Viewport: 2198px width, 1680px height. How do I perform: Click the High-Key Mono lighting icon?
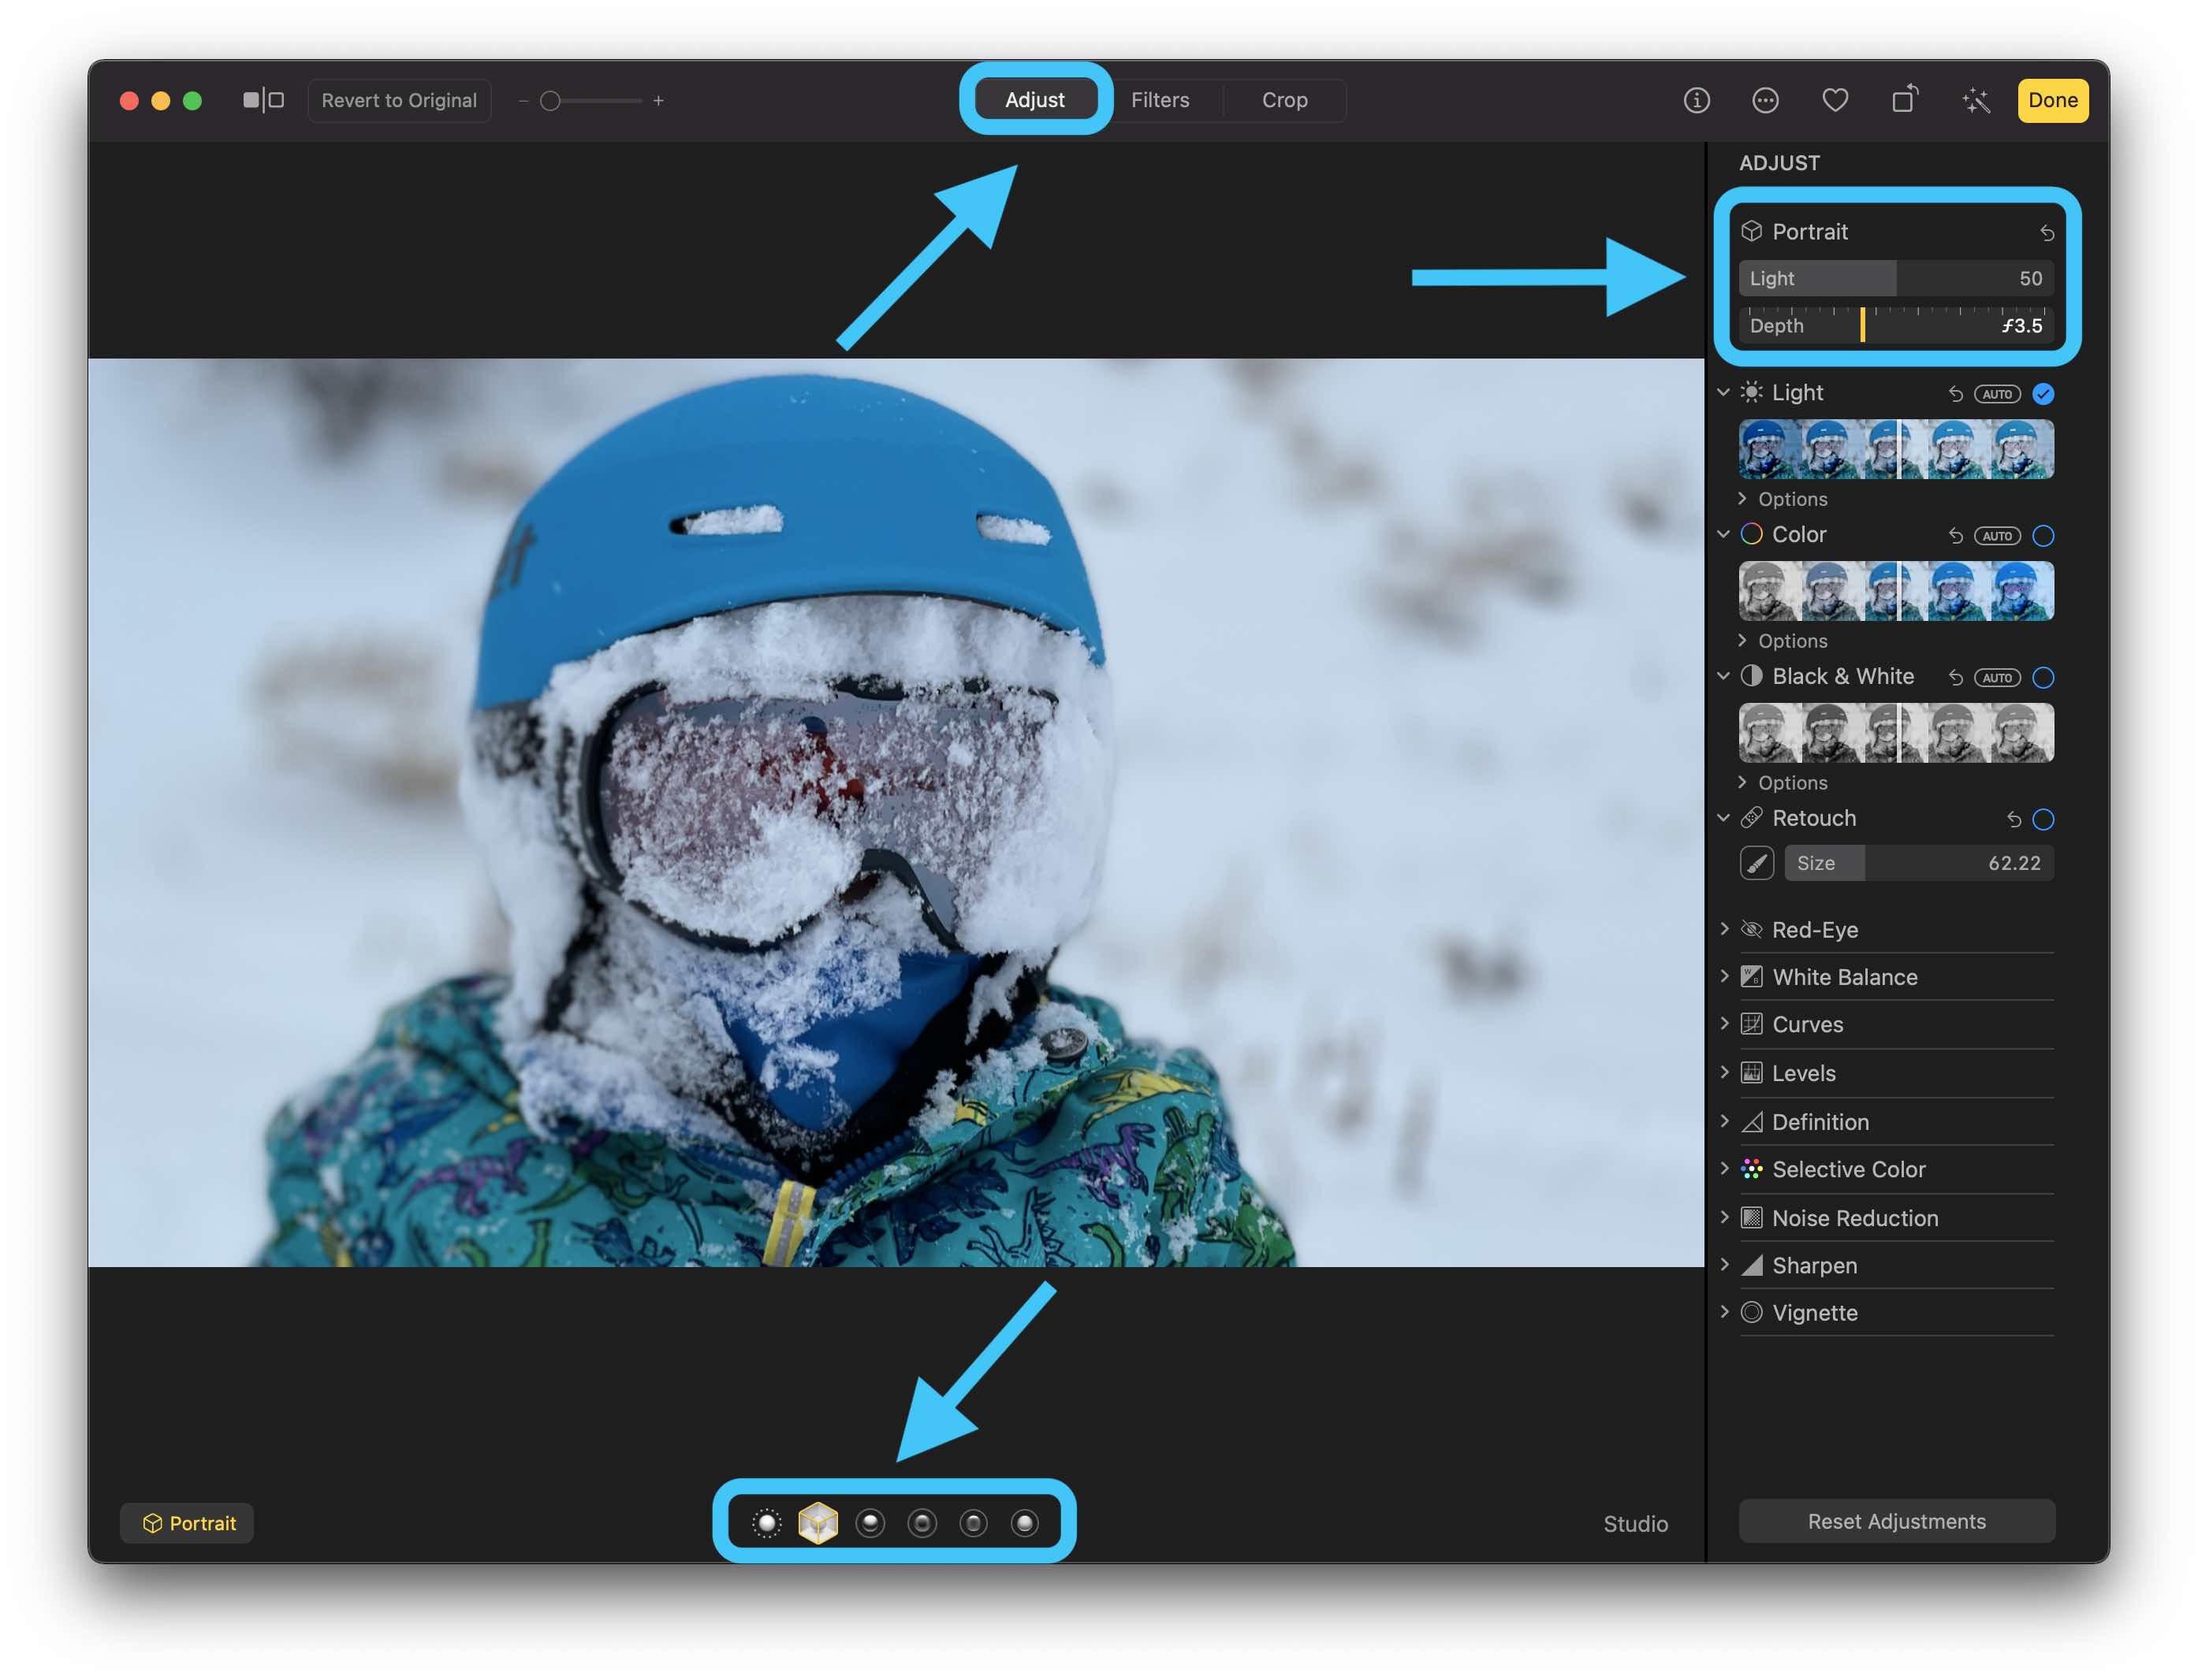[x=1026, y=1521]
